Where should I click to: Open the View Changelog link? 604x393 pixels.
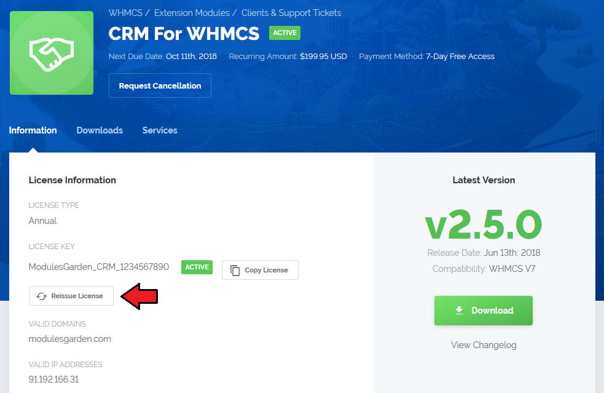pos(484,345)
